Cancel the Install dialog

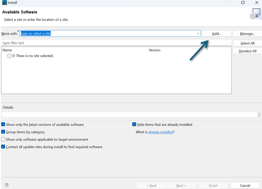coord(245,185)
